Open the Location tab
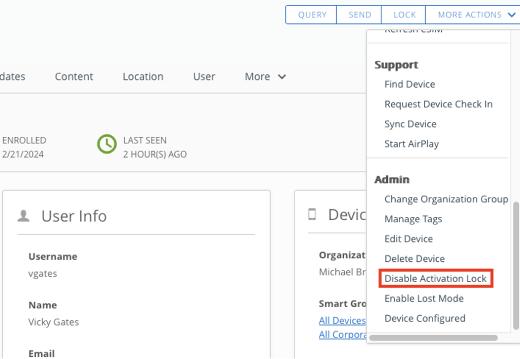The image size is (520, 359). click(143, 77)
